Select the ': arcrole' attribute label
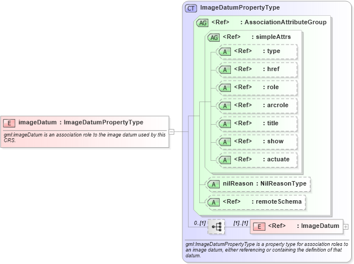 276,105
